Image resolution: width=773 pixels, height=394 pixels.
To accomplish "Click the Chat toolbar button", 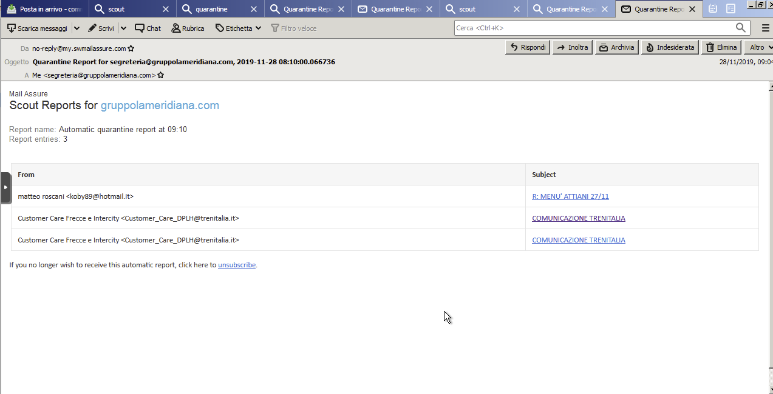I will tap(148, 28).
